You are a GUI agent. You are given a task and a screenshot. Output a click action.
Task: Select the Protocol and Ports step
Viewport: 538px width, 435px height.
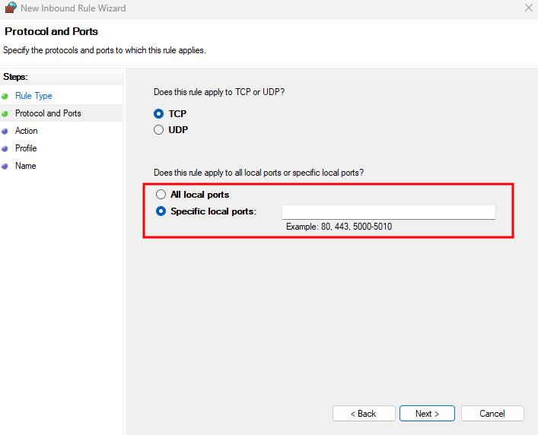click(48, 113)
